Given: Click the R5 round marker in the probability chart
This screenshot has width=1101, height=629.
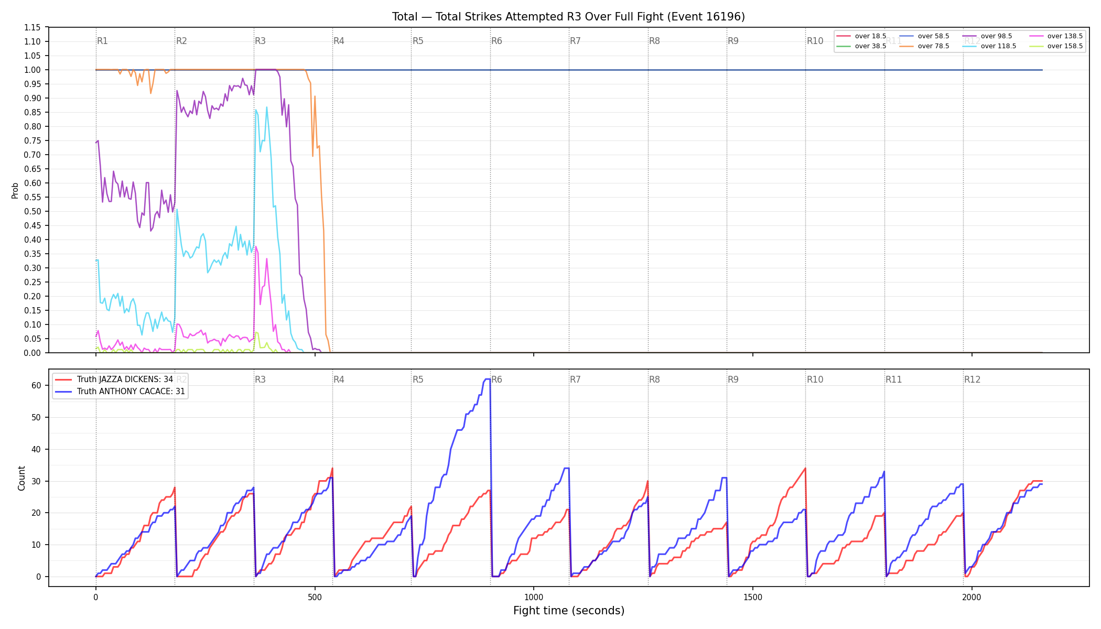Looking at the screenshot, I should [x=418, y=41].
